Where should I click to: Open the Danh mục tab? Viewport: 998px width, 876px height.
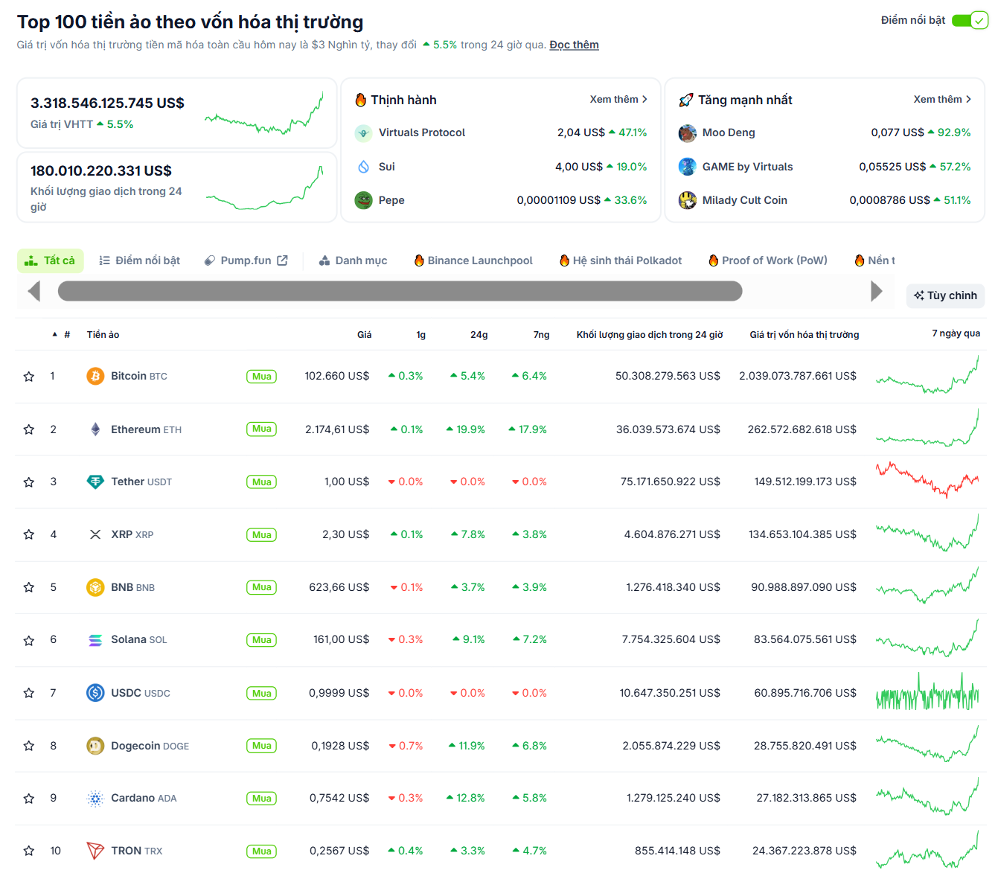[353, 260]
